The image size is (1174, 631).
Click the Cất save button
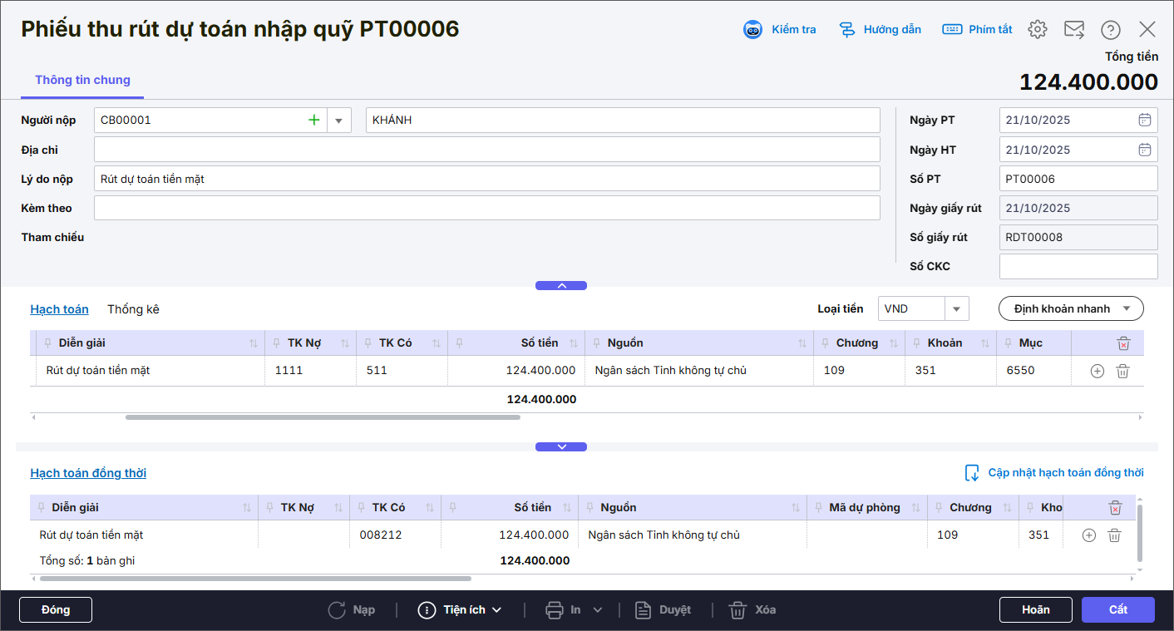pyautogui.click(x=1117, y=610)
